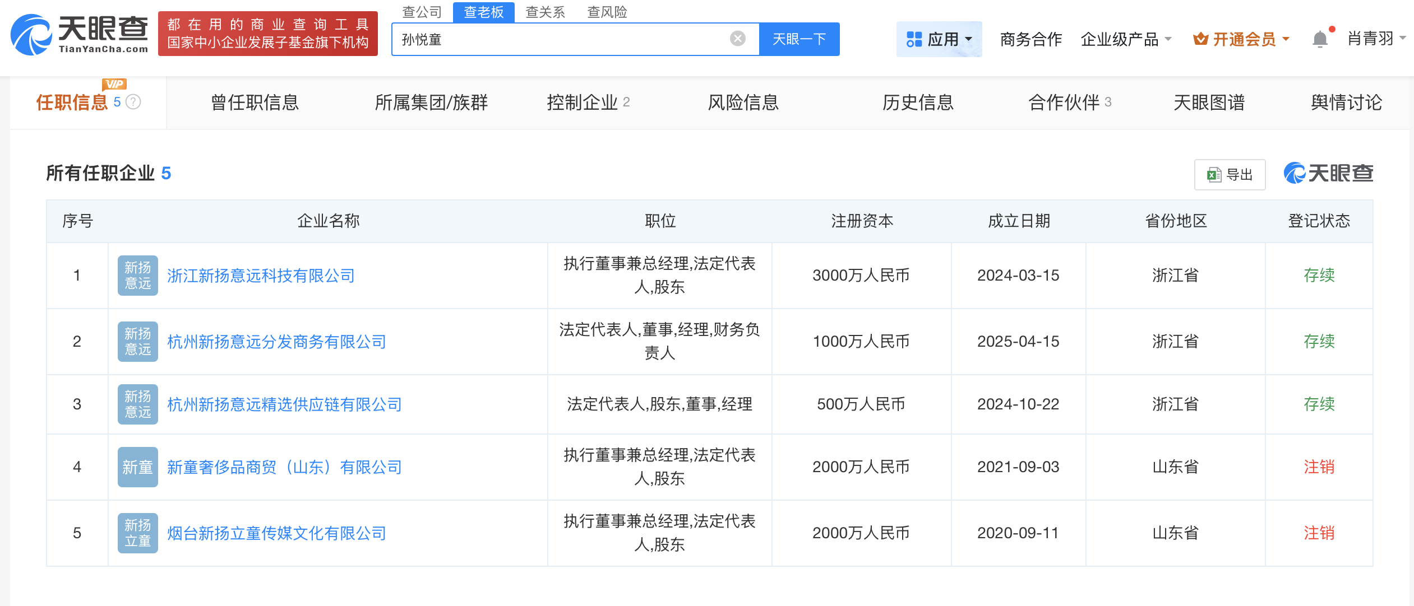The height and width of the screenshot is (606, 1414).
Task: Click into the 孙悦童 search input
Action: coord(561,39)
